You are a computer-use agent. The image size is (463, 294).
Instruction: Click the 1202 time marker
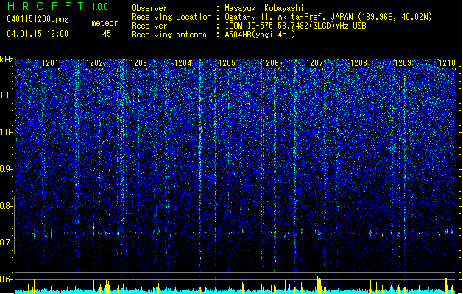tap(94, 63)
